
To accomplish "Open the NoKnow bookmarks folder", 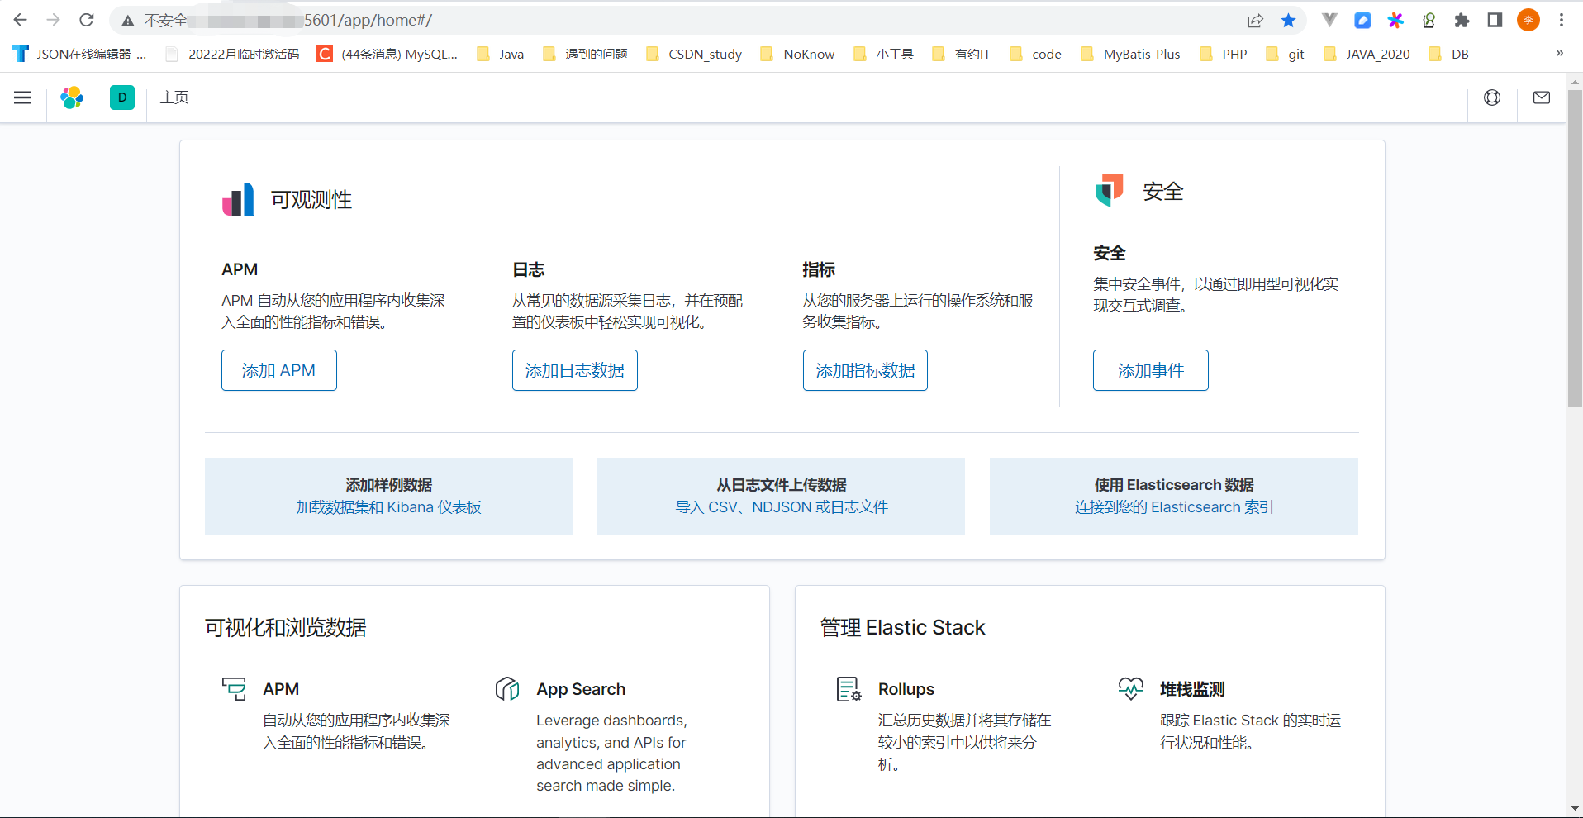I will pyautogui.click(x=796, y=54).
